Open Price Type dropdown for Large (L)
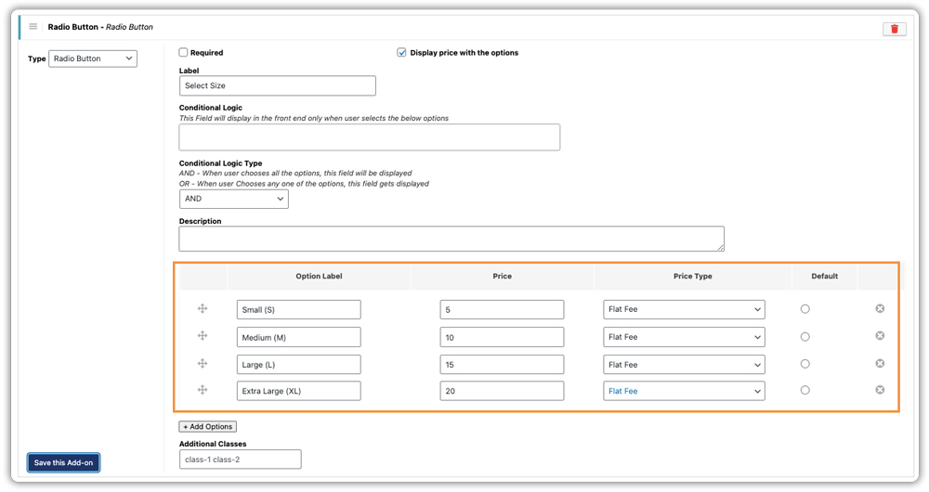929x492 pixels. 684,365
